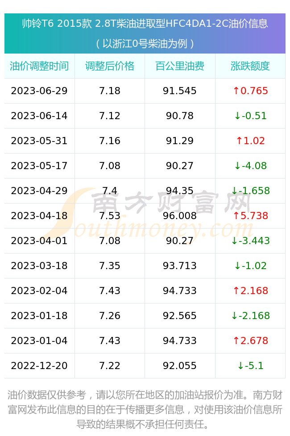290x436 pixels.
Task: Click the ↑5.738 rise value
Action: 250,216
